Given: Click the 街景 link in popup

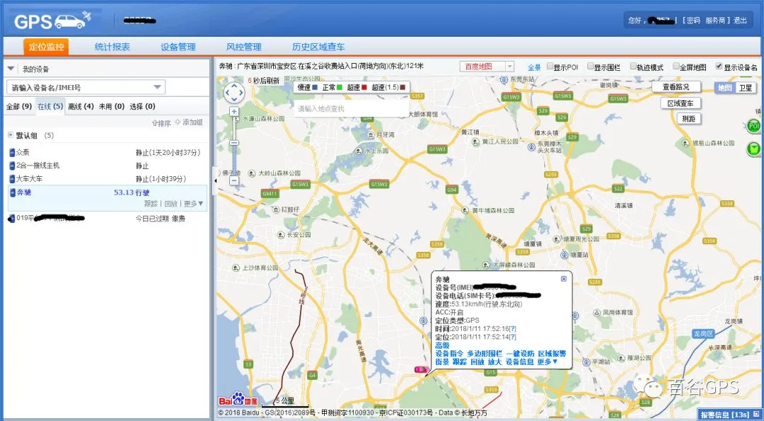Looking at the screenshot, I should click(442, 362).
